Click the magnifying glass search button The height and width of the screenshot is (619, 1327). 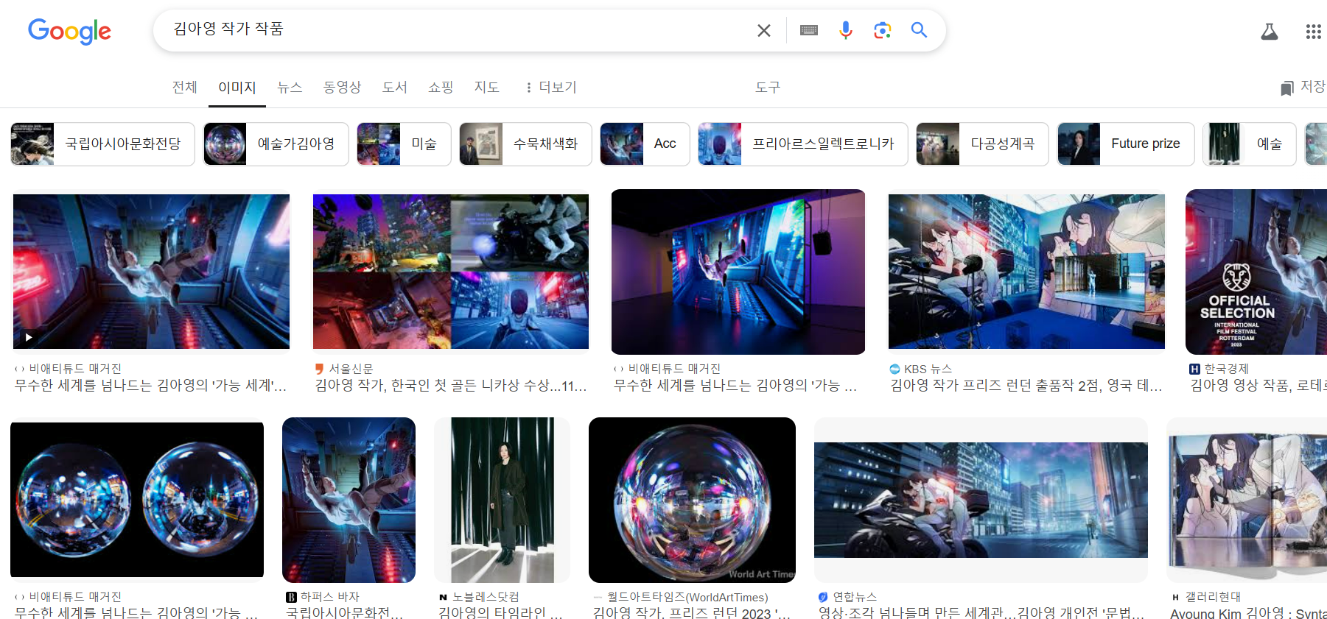pyautogui.click(x=919, y=30)
